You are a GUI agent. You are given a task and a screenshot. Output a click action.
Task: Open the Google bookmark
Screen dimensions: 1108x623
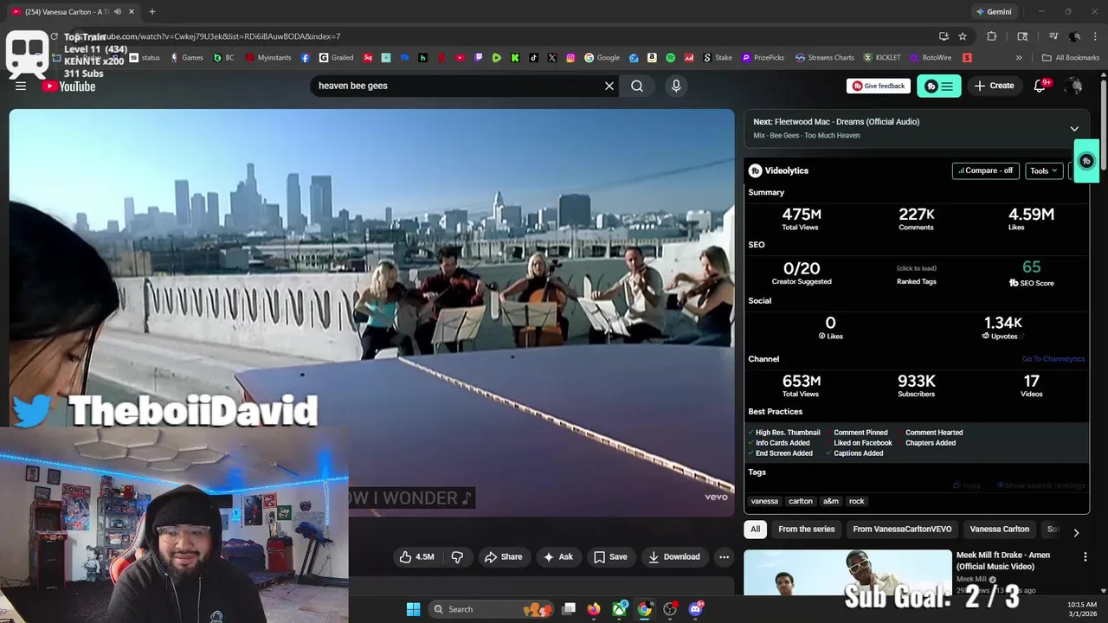(x=602, y=58)
